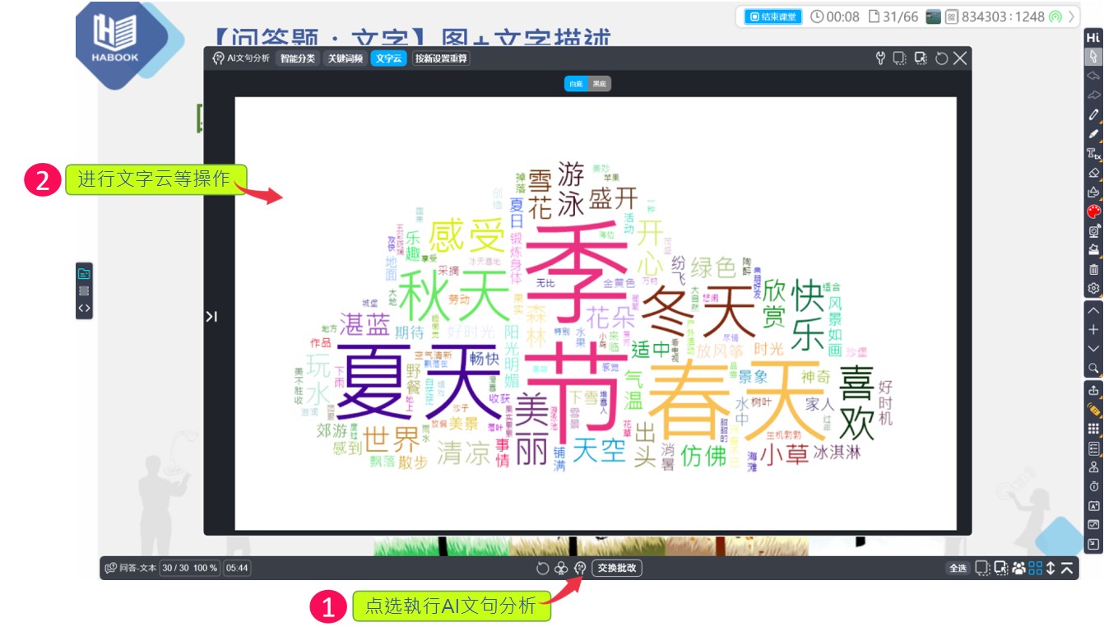Expand the left panel with the arrow
This screenshot has height=627, width=1104.
click(211, 316)
